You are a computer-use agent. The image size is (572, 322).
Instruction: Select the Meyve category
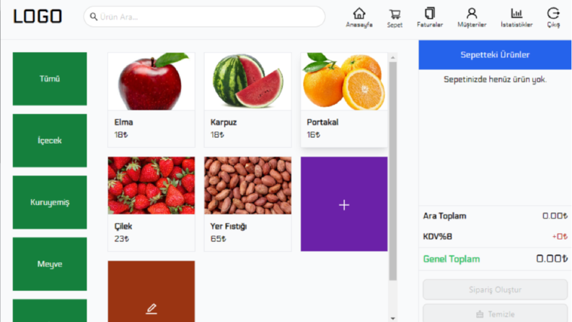(x=50, y=264)
